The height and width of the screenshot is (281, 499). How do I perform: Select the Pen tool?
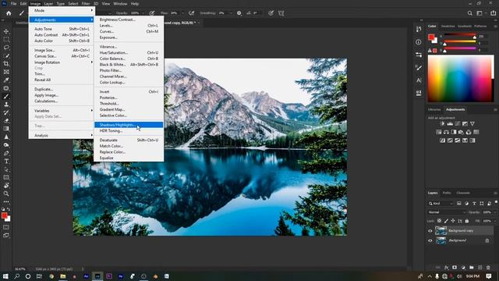tap(6, 153)
